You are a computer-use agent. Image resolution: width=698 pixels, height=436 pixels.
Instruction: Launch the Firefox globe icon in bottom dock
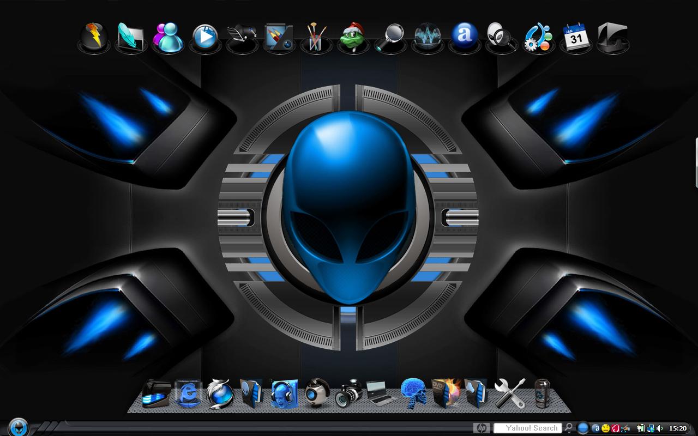coord(220,393)
